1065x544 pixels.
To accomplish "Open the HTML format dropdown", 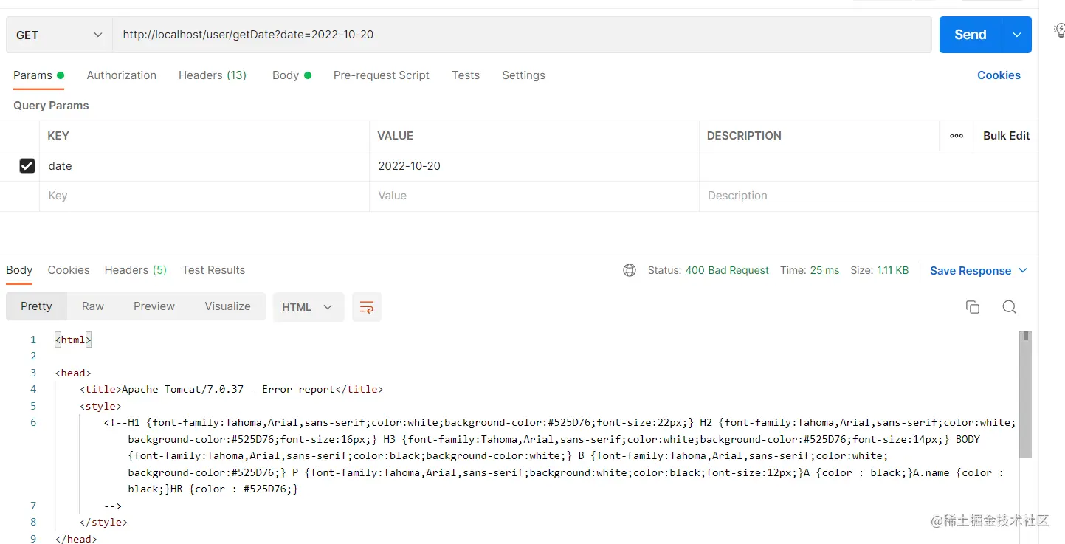I will click(x=309, y=307).
